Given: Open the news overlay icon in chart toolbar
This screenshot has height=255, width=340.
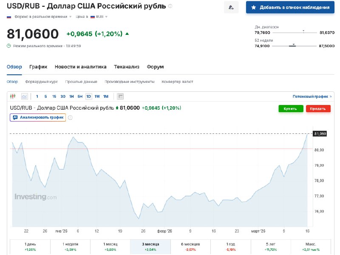Looking at the screenshot, I should (120, 96).
